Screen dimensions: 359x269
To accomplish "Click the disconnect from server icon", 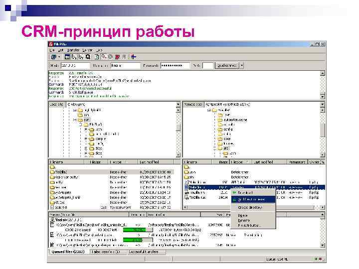I will (118, 57).
